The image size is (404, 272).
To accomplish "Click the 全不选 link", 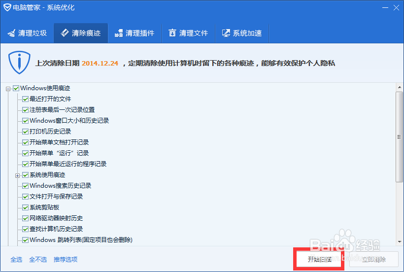I will 38,259.
